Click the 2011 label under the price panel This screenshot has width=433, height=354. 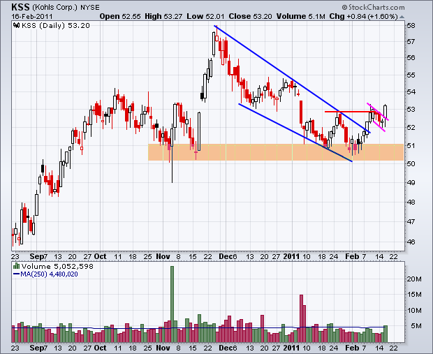pyautogui.click(x=291, y=256)
